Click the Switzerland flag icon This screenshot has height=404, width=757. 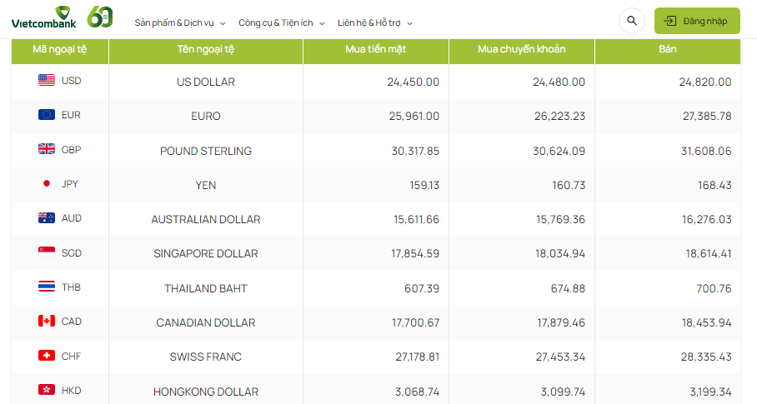(x=47, y=356)
